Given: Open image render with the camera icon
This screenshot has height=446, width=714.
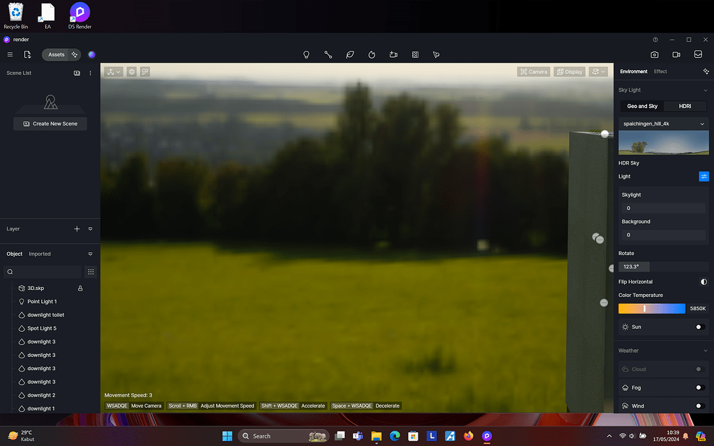Looking at the screenshot, I should [x=654, y=54].
